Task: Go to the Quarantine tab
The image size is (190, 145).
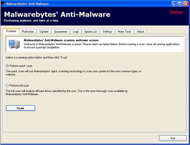Action: (x=61, y=32)
